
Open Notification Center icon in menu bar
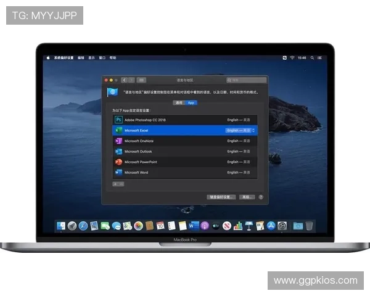pyautogui.click(x=319, y=57)
